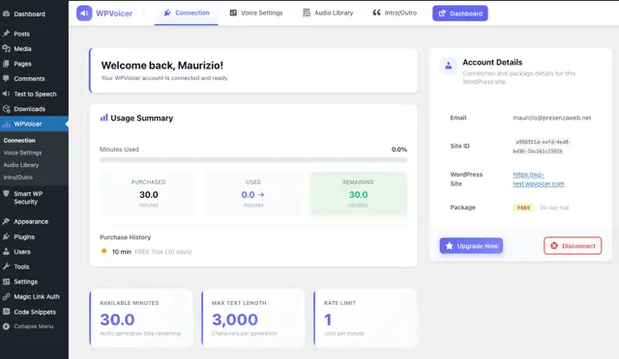Open the Intro/Outro tab
Viewport: 619px width, 359px height.
click(x=395, y=13)
